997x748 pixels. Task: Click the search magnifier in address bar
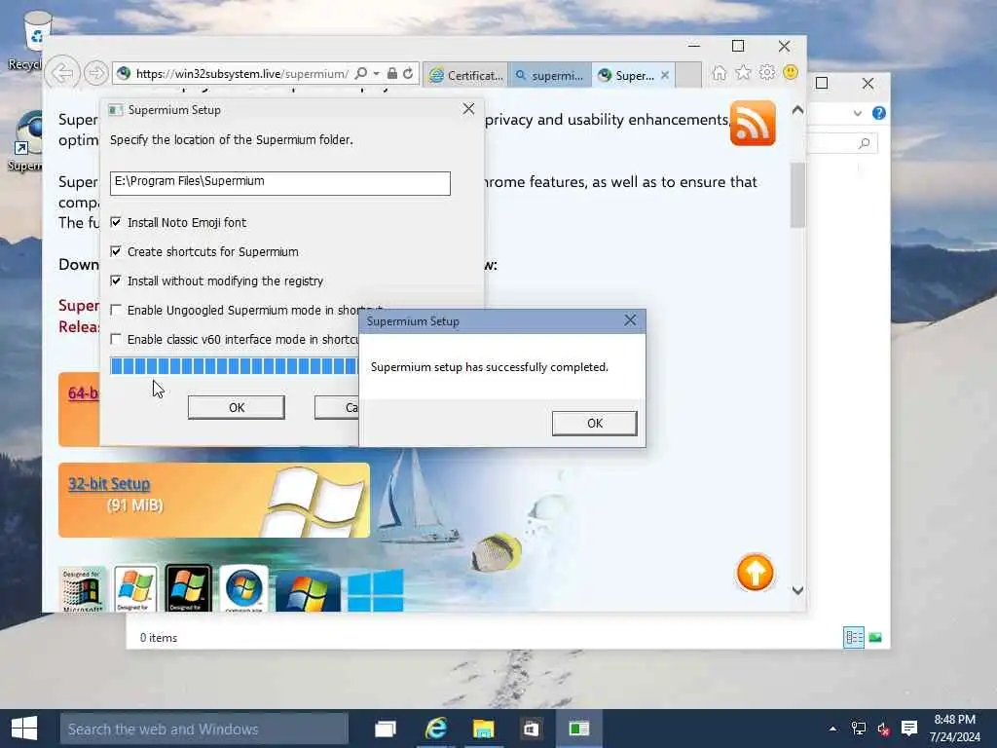pyautogui.click(x=360, y=74)
